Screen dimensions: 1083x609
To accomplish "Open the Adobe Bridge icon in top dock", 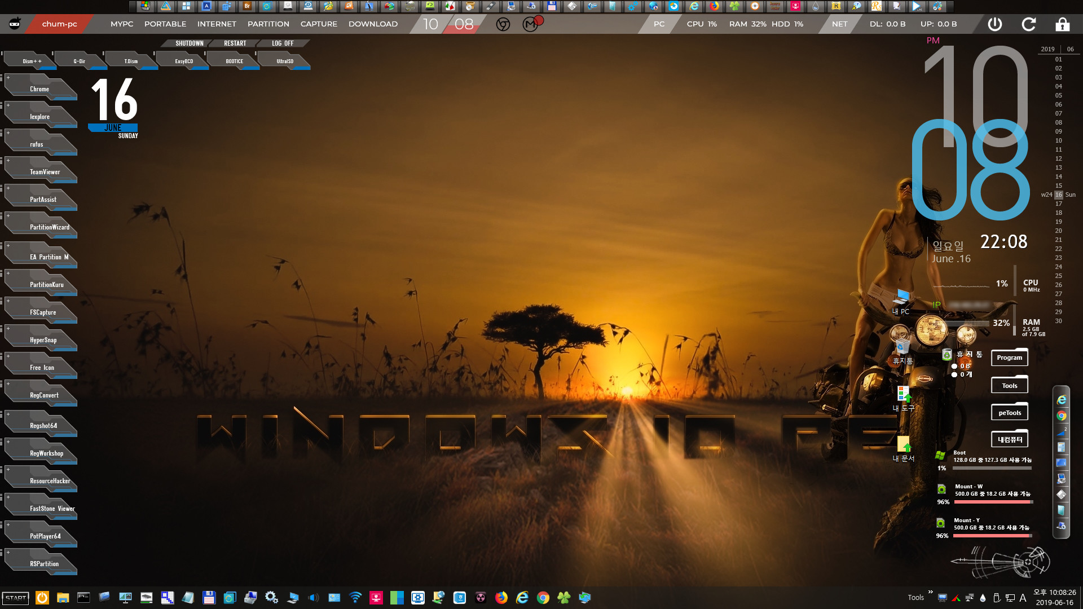I will point(247,6).
